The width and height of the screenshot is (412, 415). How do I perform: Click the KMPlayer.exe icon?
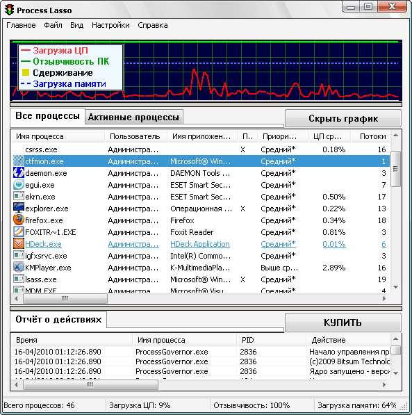[19, 268]
